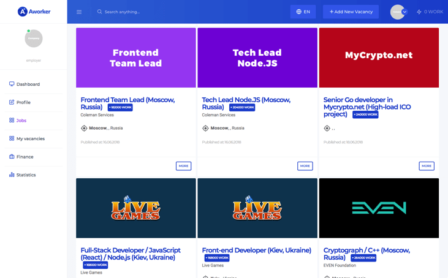Toggle the hamburger menu icon

(79, 12)
